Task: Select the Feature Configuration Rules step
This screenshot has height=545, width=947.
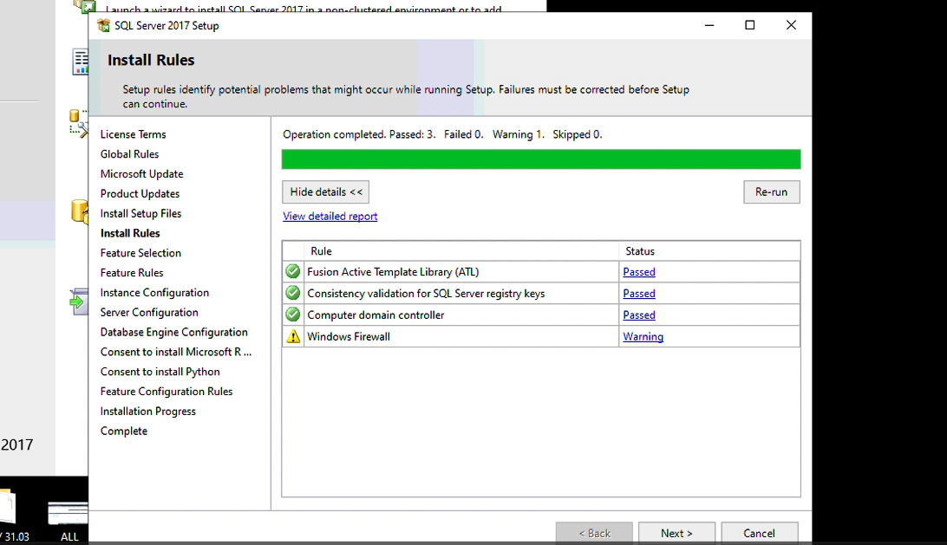Action: tap(167, 392)
